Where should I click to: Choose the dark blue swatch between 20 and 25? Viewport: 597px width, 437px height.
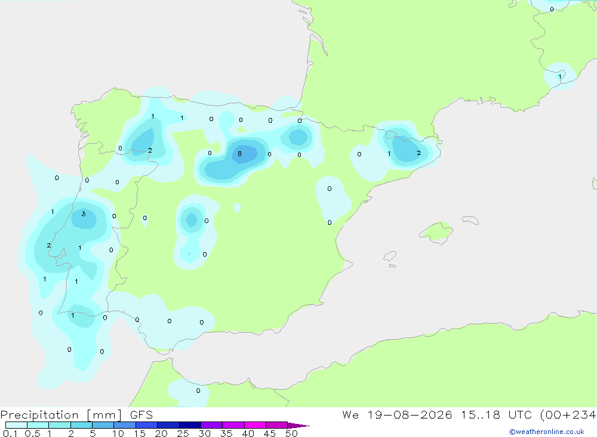(x=168, y=425)
